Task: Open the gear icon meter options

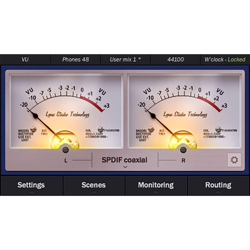Action: [234, 160]
